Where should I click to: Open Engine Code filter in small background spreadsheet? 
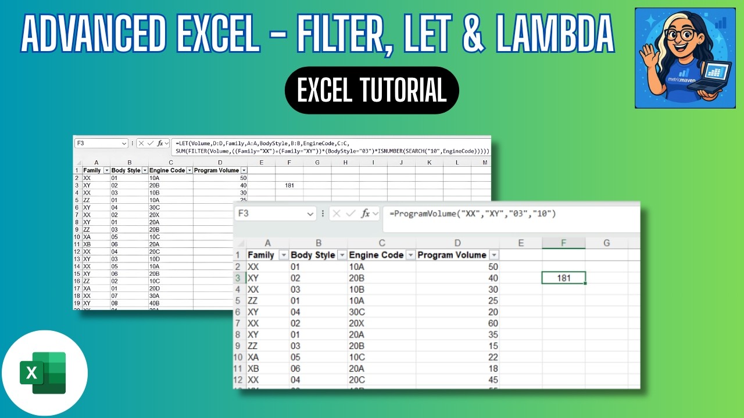tap(189, 170)
